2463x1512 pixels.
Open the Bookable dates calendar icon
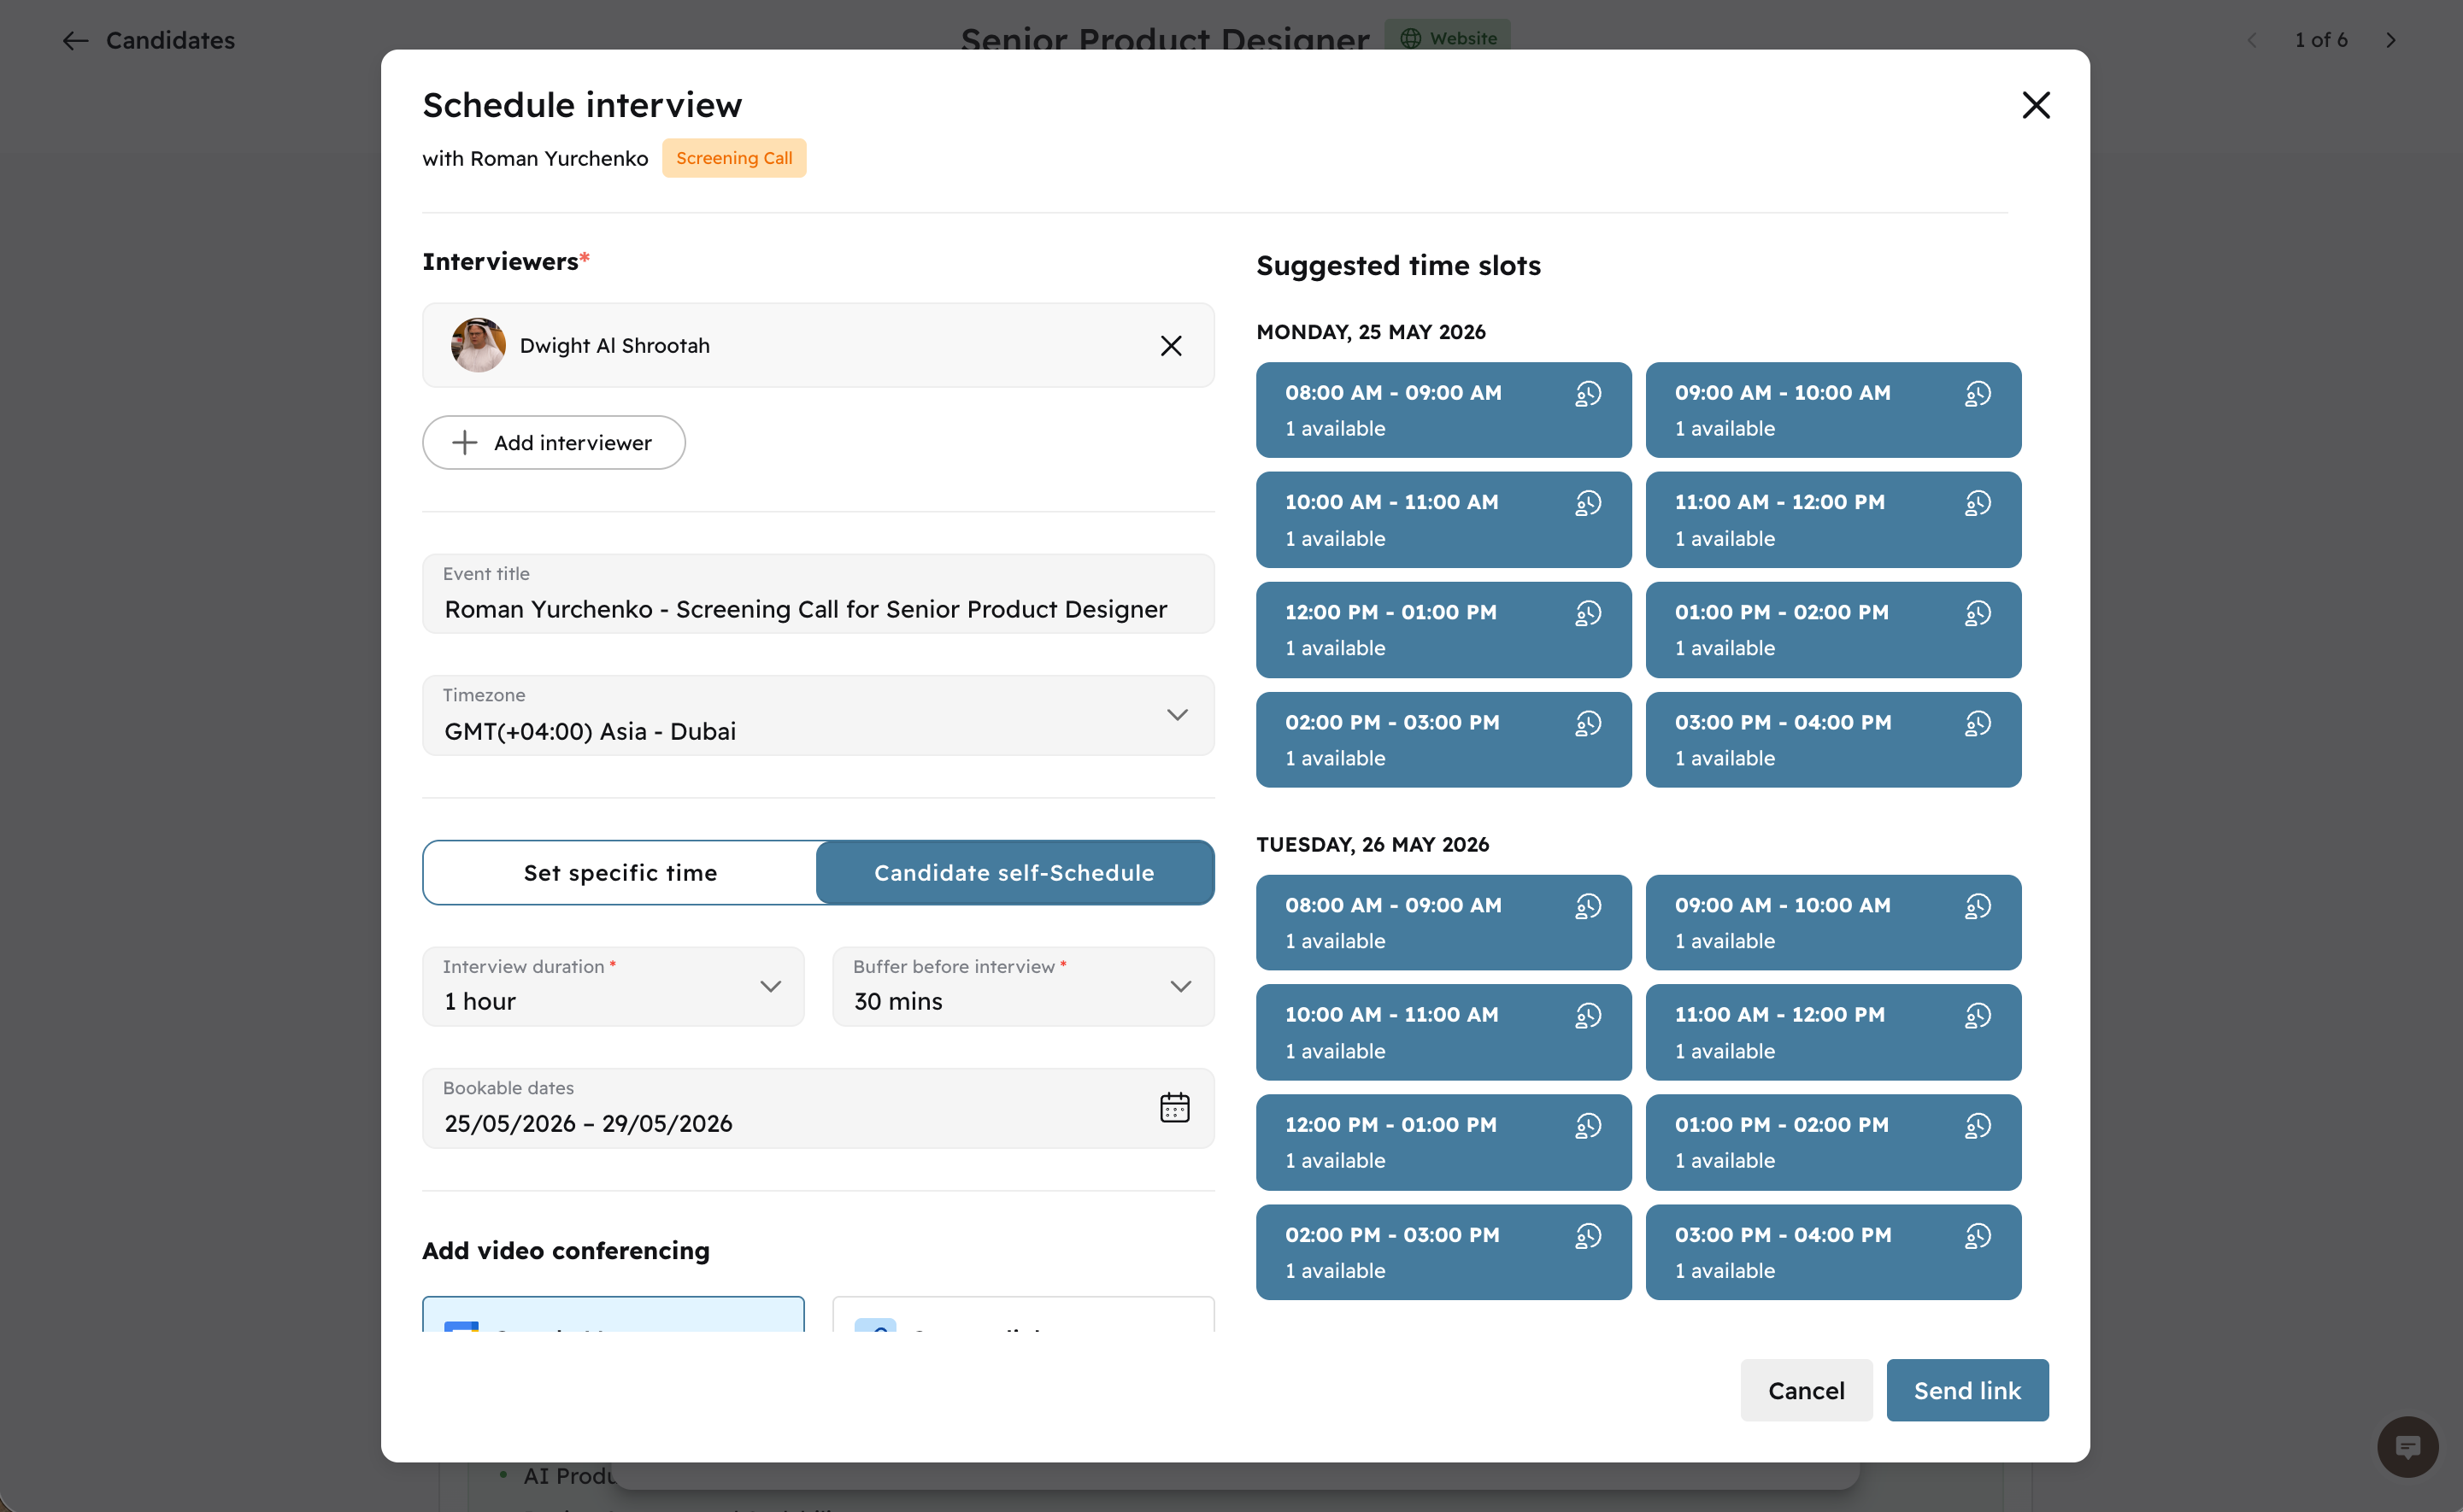[x=1174, y=1108]
